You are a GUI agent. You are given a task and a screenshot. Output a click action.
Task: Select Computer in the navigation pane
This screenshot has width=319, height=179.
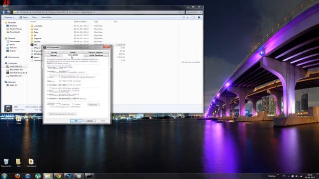[x=12, y=63]
